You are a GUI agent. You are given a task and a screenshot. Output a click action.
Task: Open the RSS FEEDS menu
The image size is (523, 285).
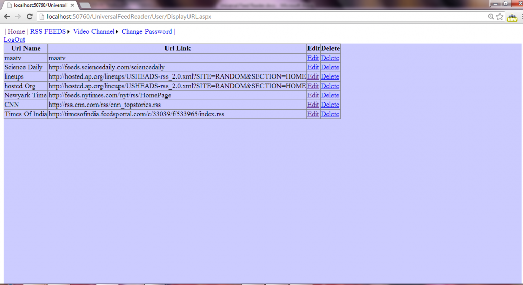coord(48,31)
